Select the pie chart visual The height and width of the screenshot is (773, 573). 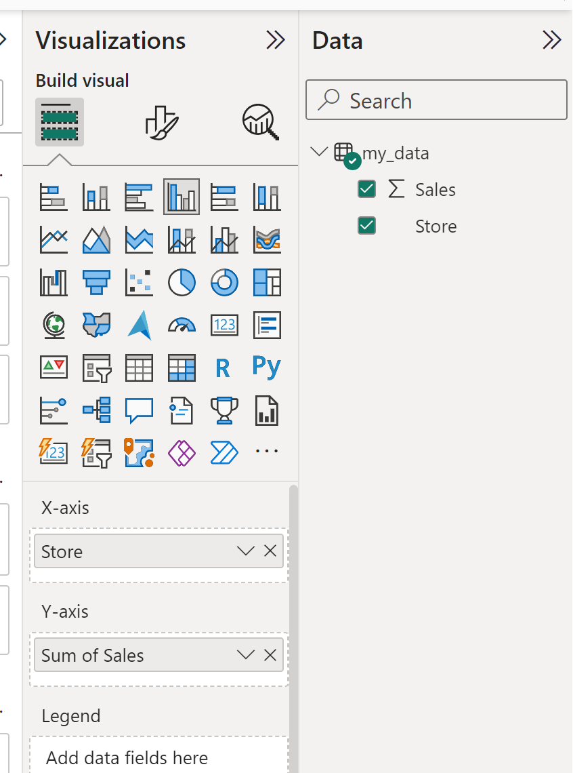coord(182,283)
